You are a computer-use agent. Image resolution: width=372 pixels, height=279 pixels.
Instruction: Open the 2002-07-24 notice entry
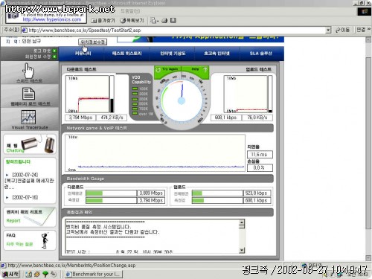tap(29, 181)
